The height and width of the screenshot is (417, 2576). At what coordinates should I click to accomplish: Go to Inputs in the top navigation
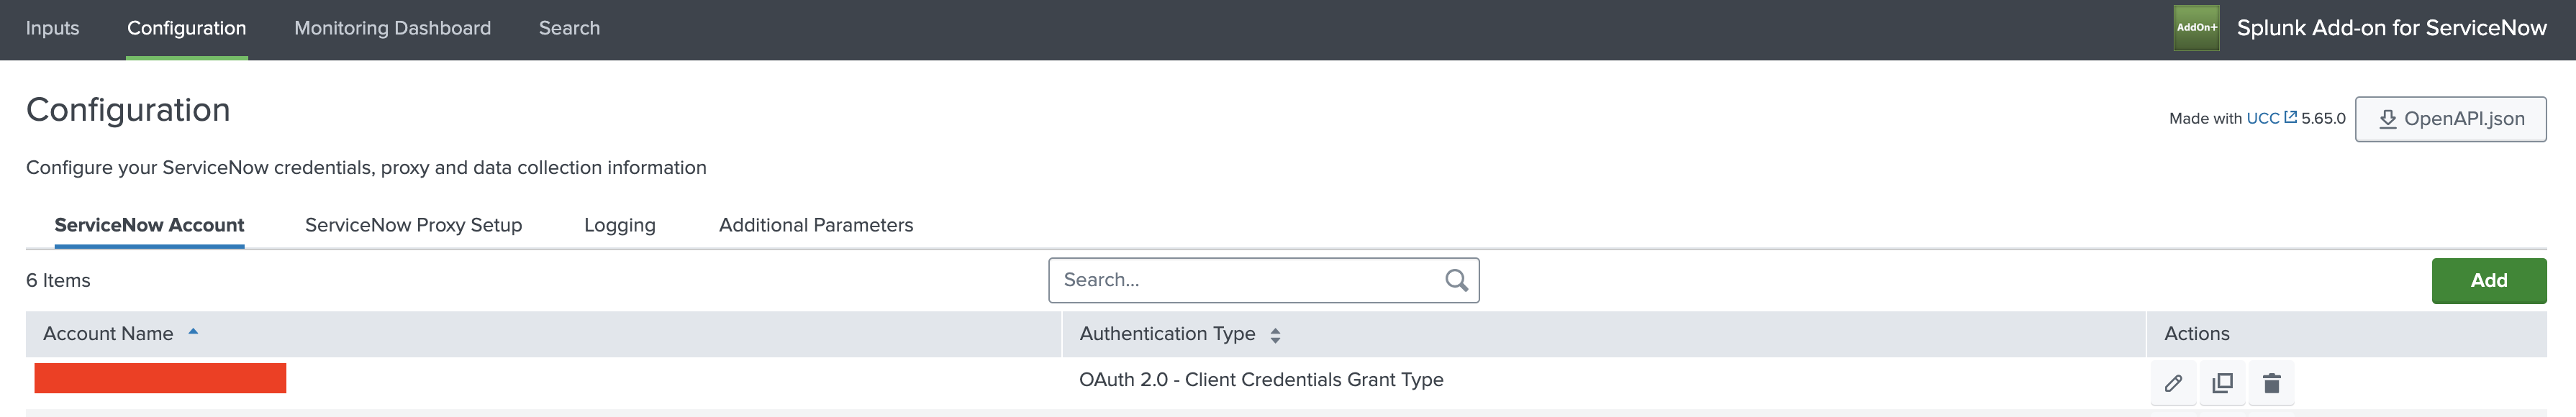(53, 28)
